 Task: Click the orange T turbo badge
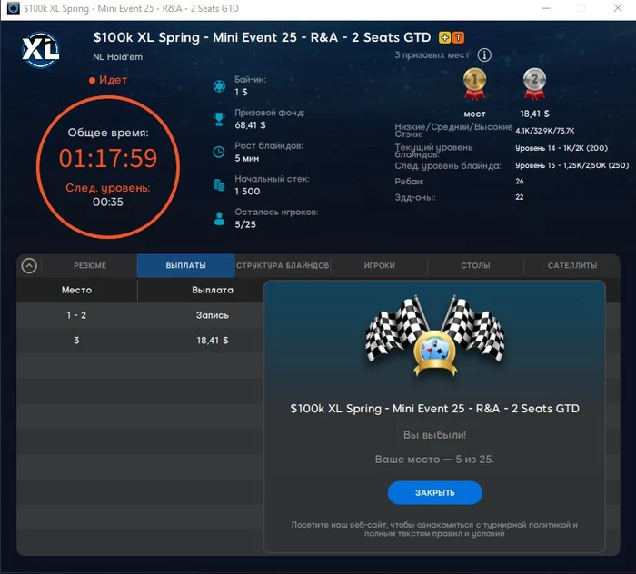click(458, 38)
